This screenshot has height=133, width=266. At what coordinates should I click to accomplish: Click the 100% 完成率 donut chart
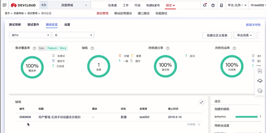pyautogui.click(x=232, y=66)
